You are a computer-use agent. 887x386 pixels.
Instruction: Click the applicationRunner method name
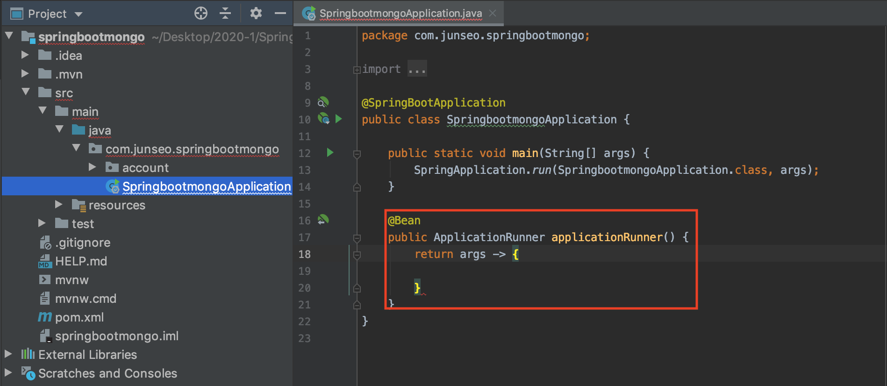pos(607,237)
